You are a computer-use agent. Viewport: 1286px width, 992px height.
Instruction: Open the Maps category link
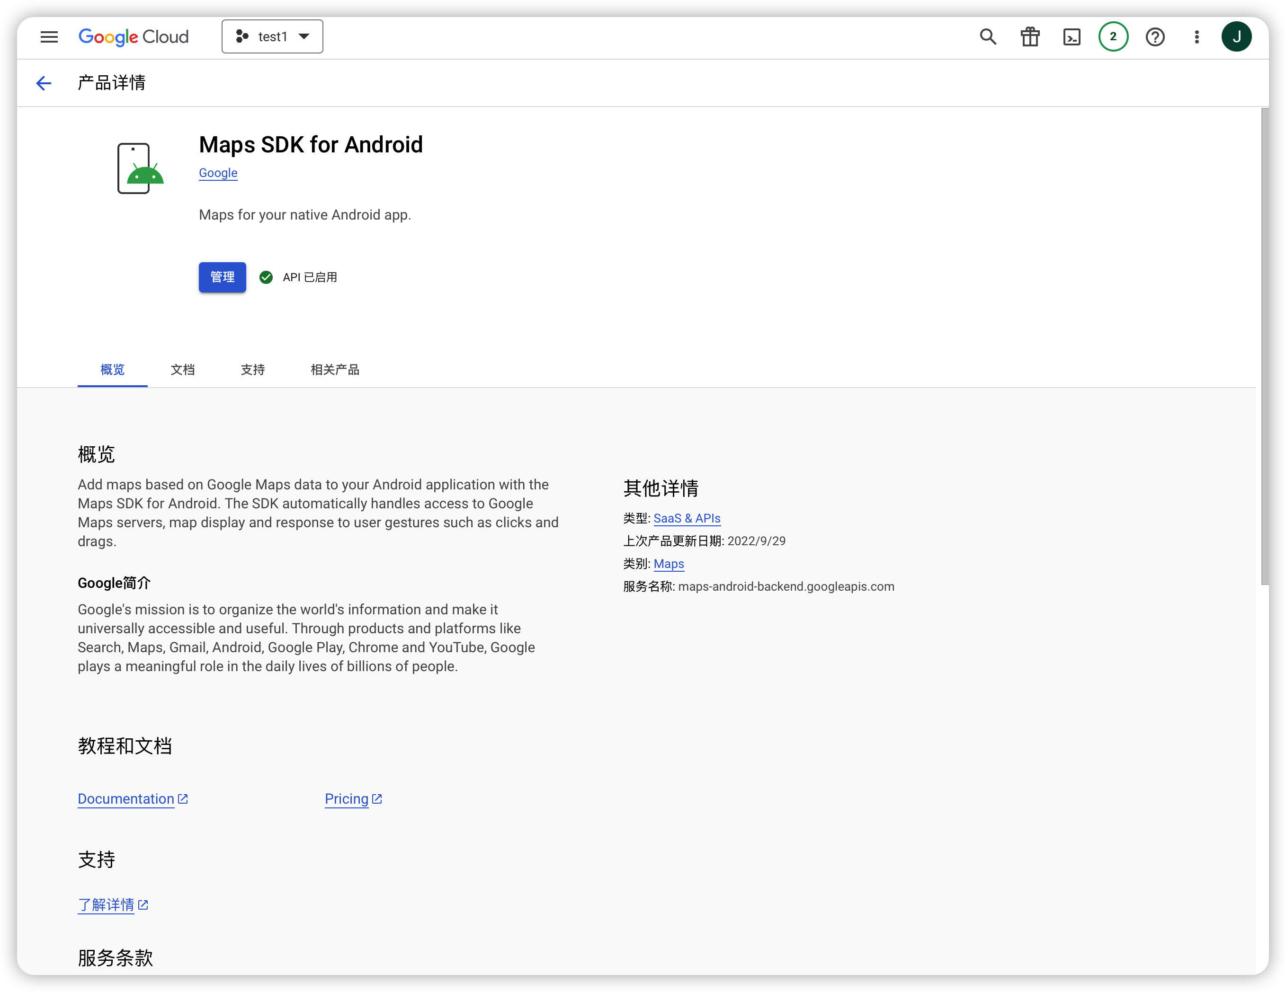pos(669,564)
